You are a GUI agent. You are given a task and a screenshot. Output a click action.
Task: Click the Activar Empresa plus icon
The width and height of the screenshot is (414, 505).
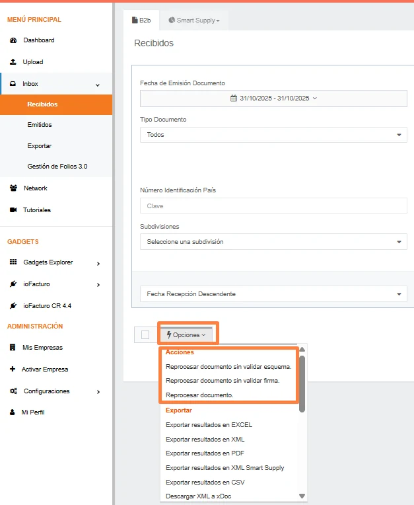[x=13, y=369]
